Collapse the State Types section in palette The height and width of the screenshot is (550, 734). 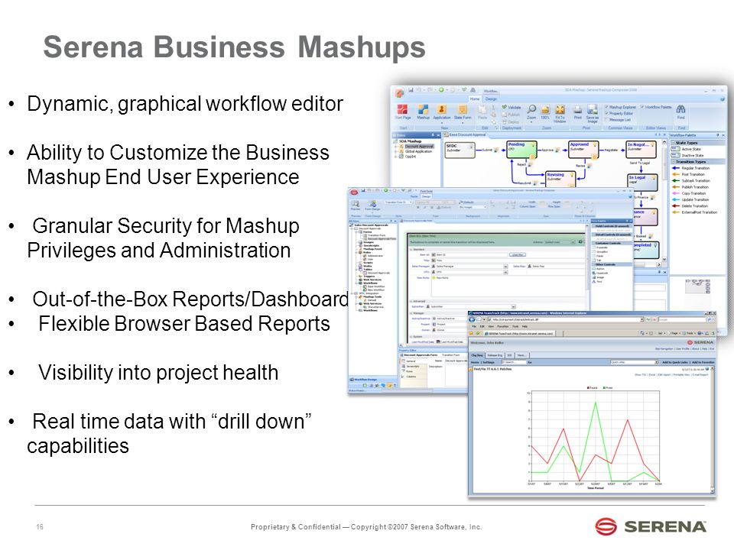coord(672,143)
